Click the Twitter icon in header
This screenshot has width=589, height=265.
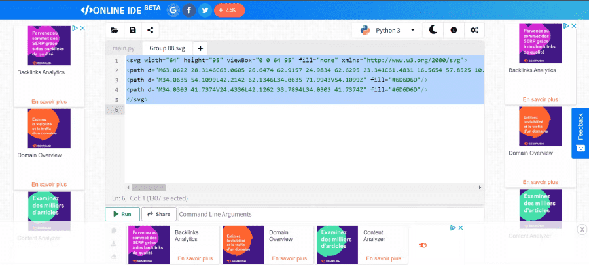point(205,10)
